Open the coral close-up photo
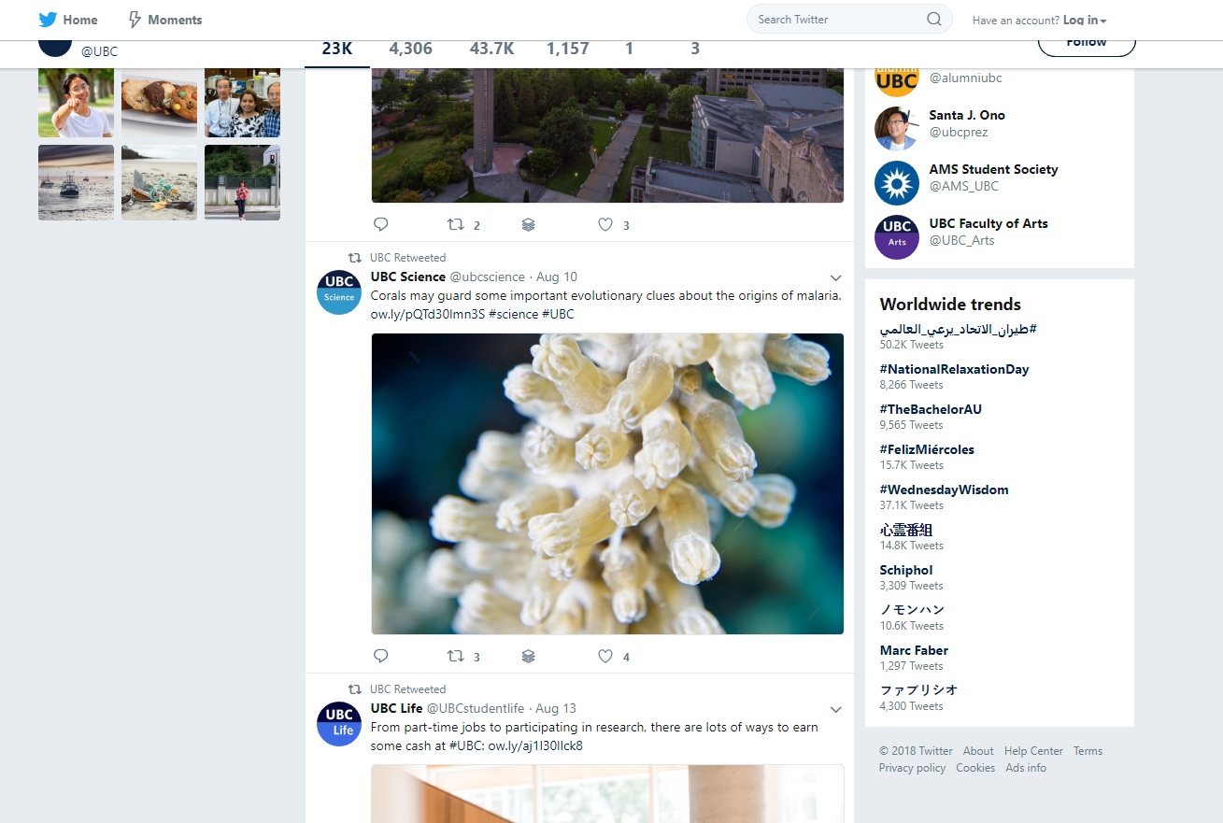The height and width of the screenshot is (823, 1223). point(607,484)
